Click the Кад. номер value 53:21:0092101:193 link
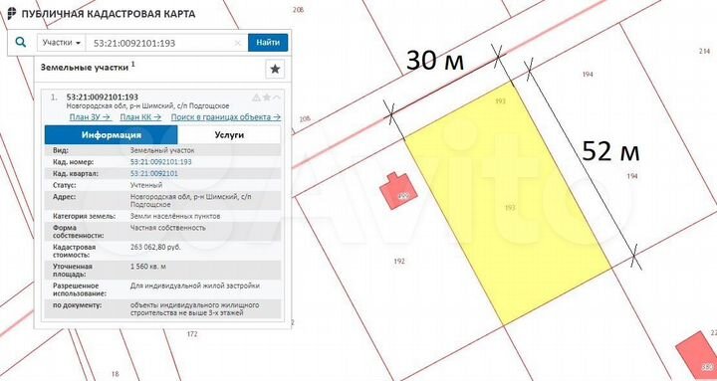Image resolution: width=717 pixels, height=381 pixels. click(x=161, y=162)
